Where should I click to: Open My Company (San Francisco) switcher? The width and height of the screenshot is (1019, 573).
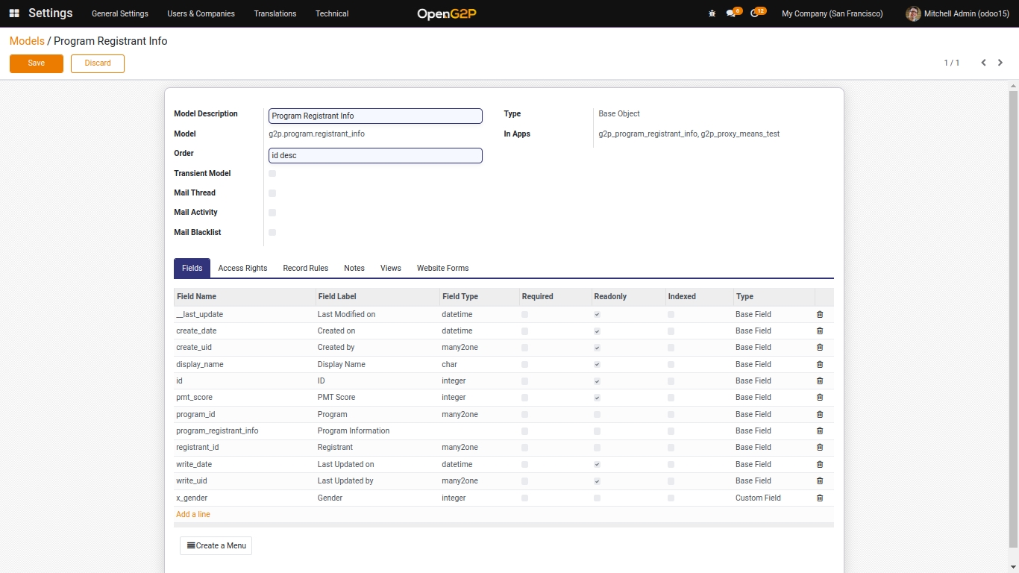click(x=832, y=13)
